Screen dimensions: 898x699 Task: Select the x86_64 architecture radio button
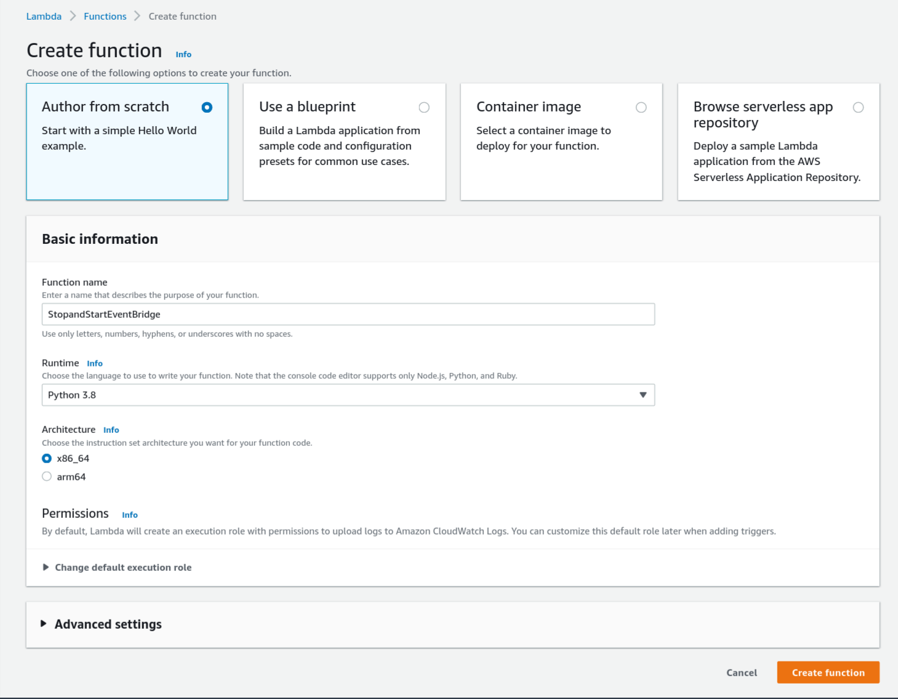click(x=47, y=458)
